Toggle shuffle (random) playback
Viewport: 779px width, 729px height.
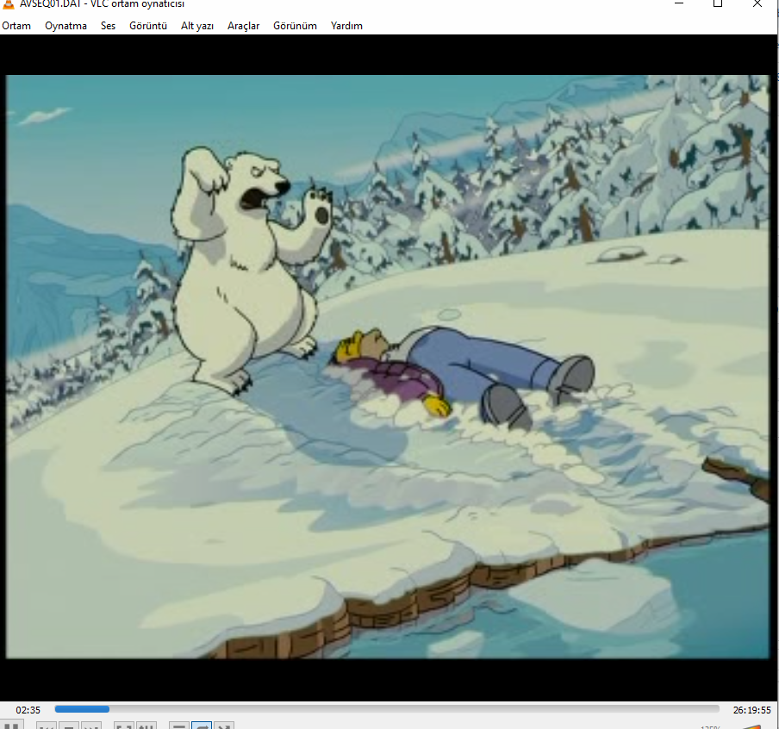click(223, 726)
